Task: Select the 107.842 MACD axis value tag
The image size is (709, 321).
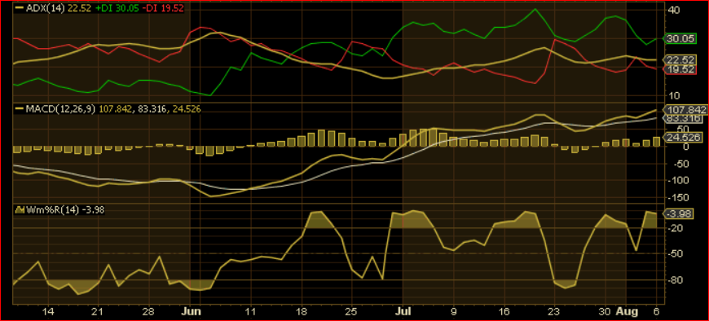Action: coord(685,110)
